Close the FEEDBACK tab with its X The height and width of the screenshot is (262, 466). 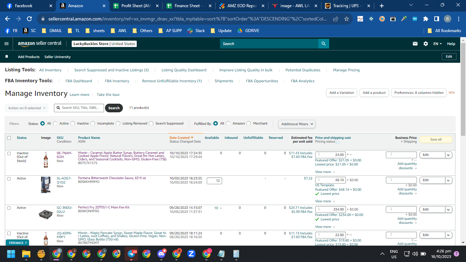[26, 243]
